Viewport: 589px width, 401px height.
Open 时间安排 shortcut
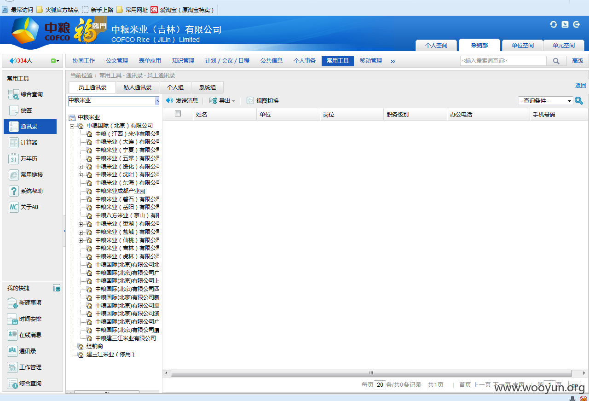coord(24,319)
